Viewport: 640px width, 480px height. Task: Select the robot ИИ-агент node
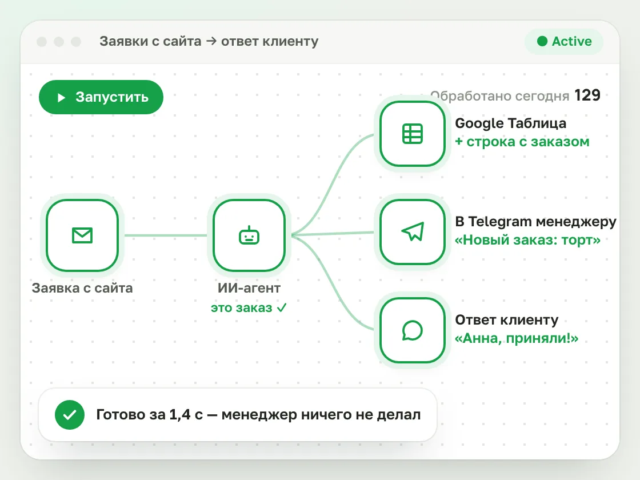coord(249,235)
